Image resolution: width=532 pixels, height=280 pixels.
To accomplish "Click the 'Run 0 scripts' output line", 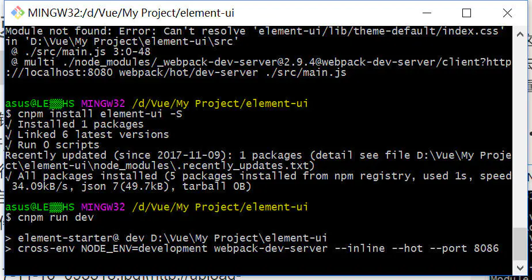I will [59, 145].
